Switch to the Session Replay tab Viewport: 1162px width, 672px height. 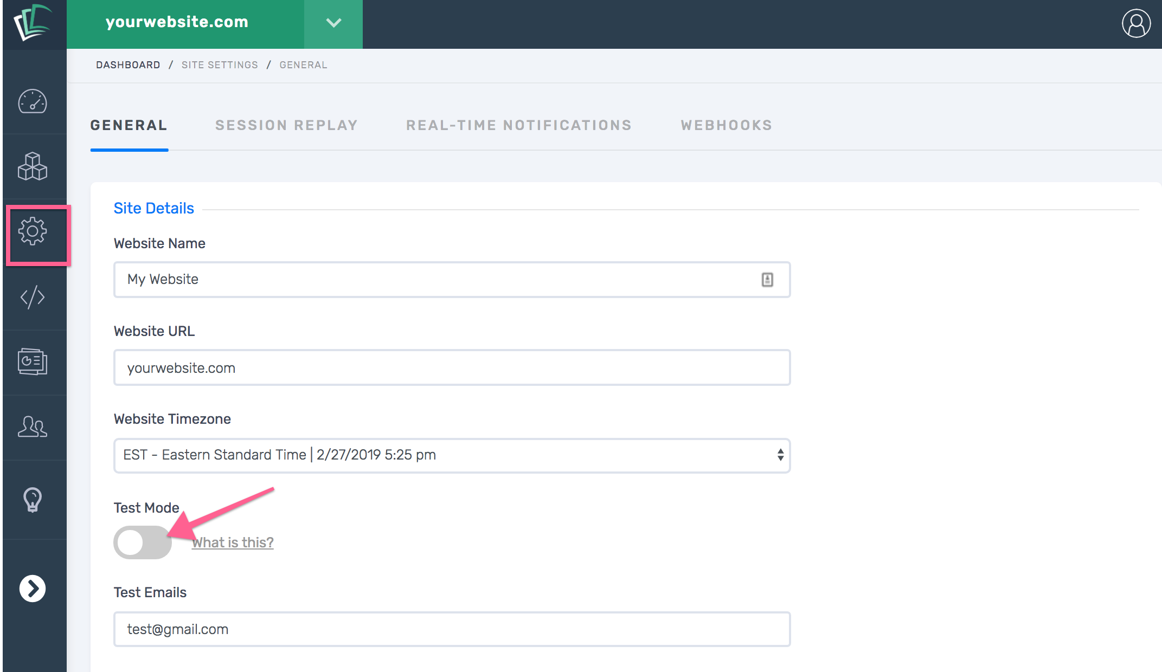[x=287, y=125]
